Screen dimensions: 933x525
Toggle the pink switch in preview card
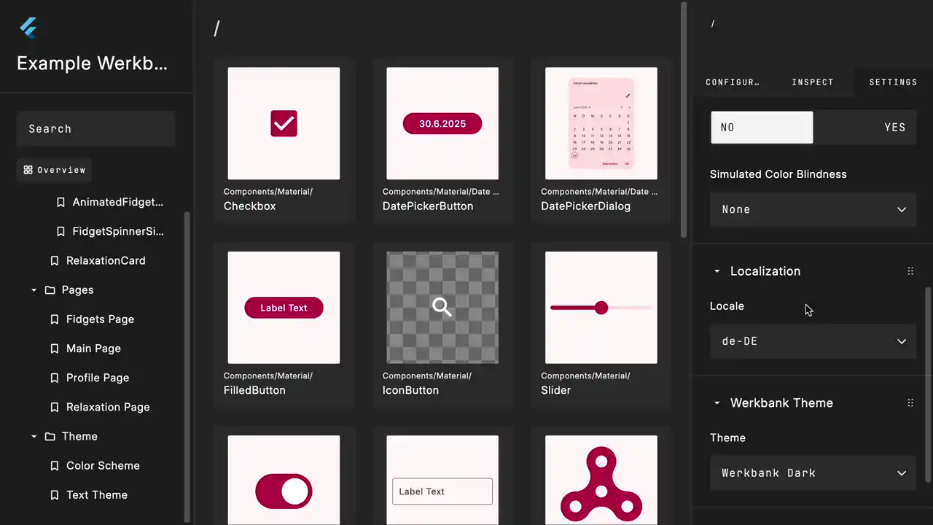[284, 491]
